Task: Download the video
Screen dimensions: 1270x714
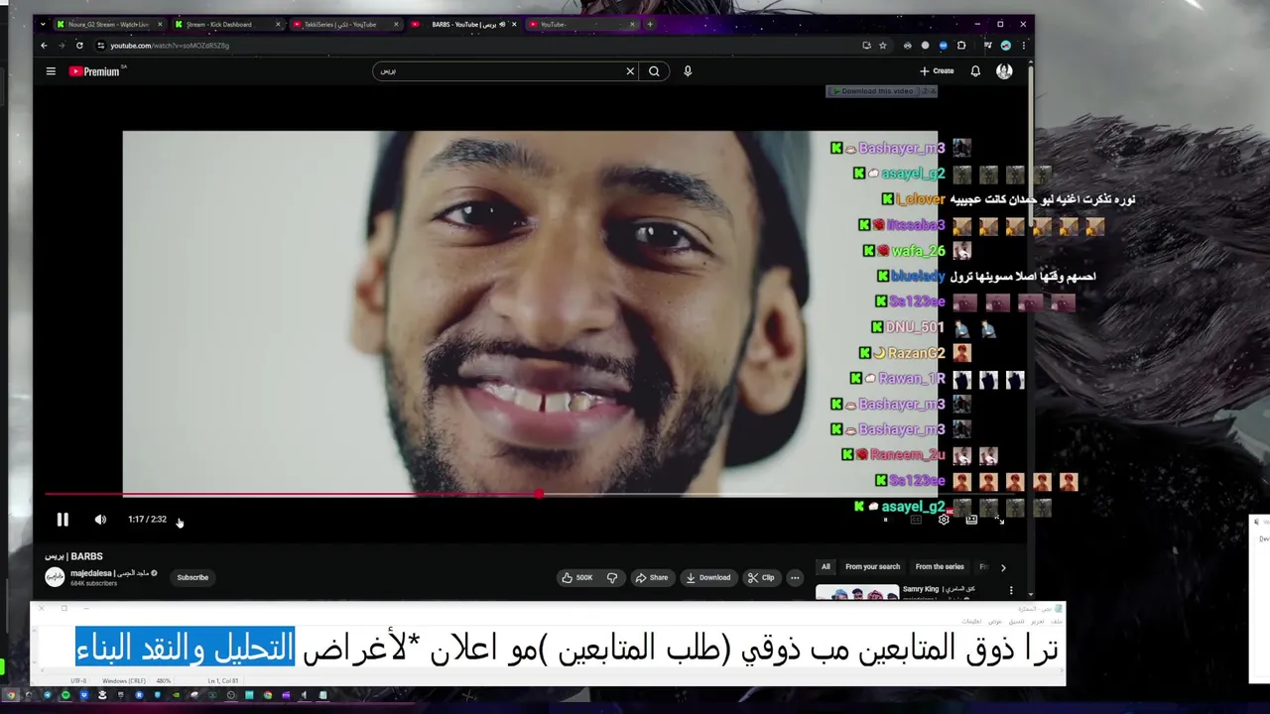Action: [708, 577]
